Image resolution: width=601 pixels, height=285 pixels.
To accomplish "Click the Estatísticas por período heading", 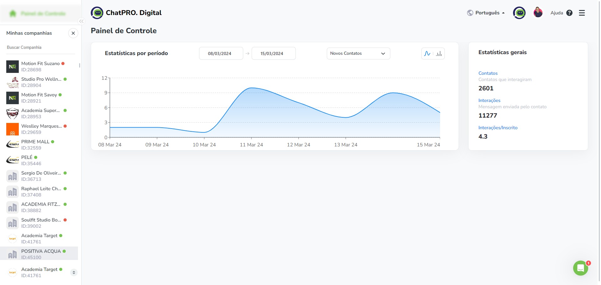I will (x=136, y=53).
